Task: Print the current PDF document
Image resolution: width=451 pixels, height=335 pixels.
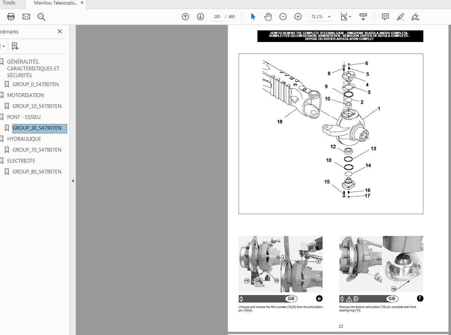Action: tap(10, 16)
